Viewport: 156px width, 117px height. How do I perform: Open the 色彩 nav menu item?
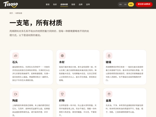55,4
